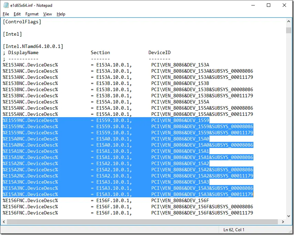The width and height of the screenshot is (294, 235).
Task: Click PCI\VEN_8086&DEV_155A without SUBSYS
Action: tap(180, 102)
